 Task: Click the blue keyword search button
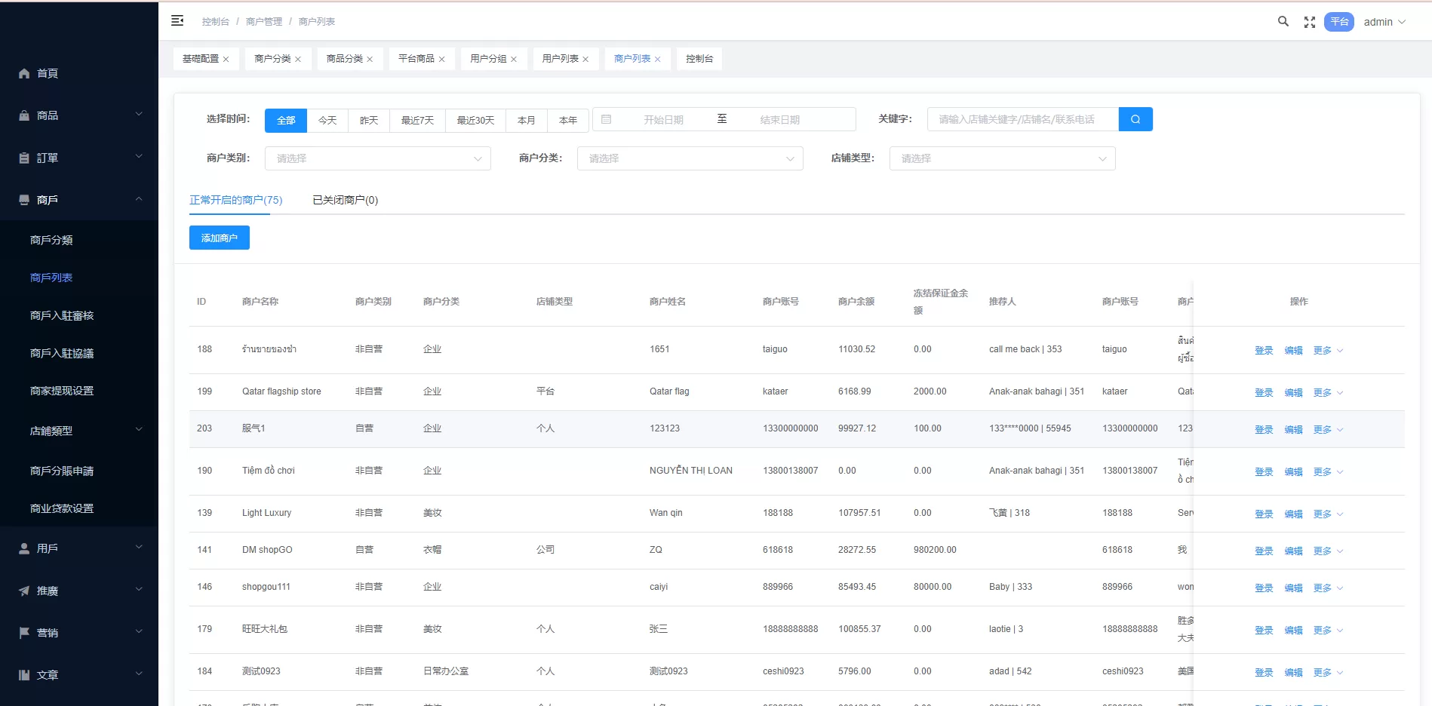1135,119
